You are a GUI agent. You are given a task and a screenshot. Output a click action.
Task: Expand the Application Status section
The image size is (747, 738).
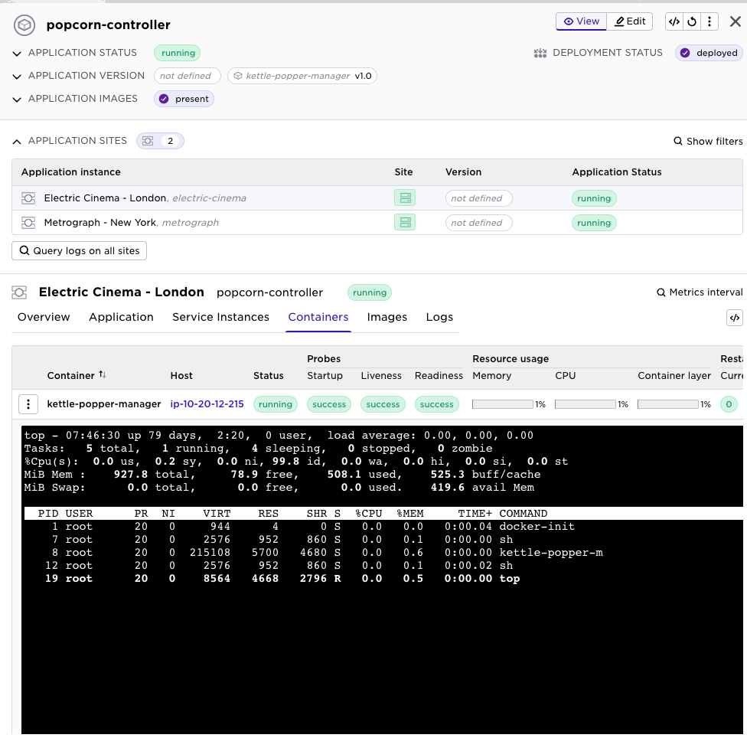coord(17,53)
